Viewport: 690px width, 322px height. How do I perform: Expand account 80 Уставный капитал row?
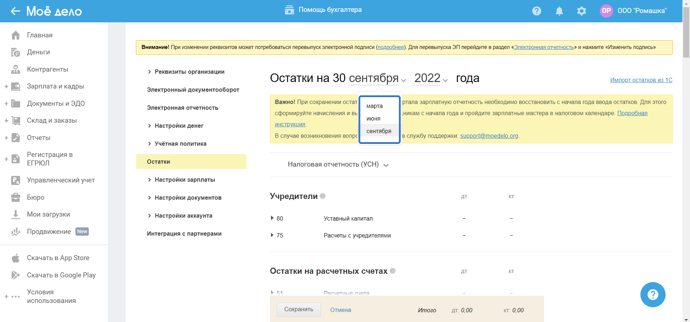tap(272, 218)
